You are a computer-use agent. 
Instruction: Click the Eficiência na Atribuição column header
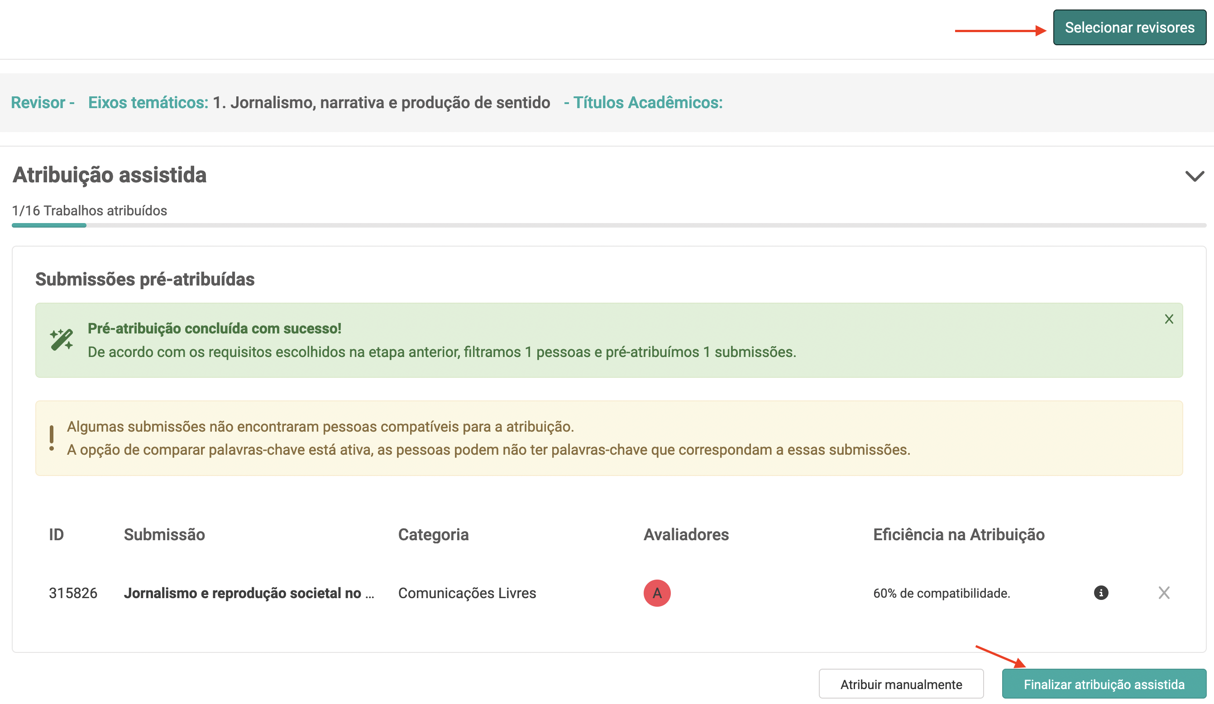pos(959,534)
